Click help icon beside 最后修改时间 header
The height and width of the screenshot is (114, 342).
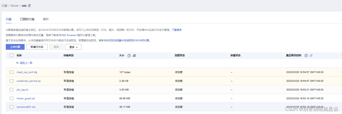306,55
